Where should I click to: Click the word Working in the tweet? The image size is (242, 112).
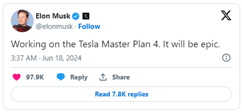click(x=29, y=45)
